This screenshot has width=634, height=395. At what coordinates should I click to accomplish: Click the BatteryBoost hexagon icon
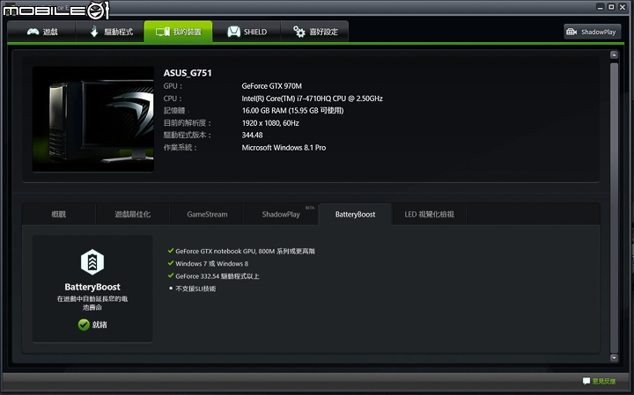point(92,261)
